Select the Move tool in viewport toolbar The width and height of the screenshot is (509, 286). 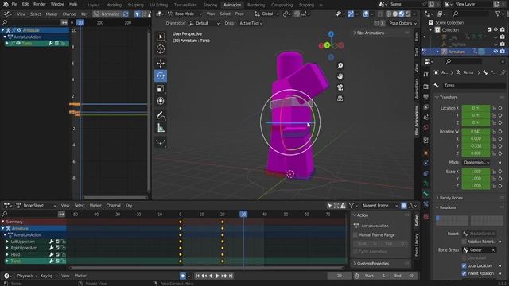click(x=161, y=63)
